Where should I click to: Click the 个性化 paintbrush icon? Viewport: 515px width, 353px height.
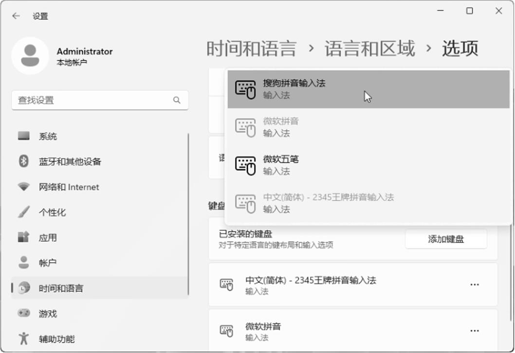pyautogui.click(x=24, y=212)
